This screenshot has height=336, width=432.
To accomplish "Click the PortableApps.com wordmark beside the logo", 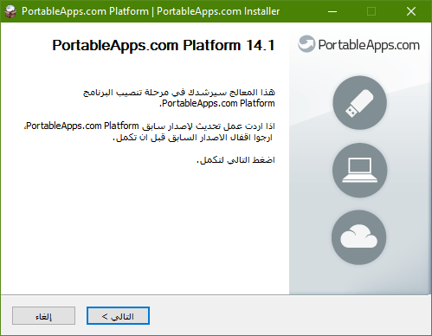I will click(x=369, y=45).
